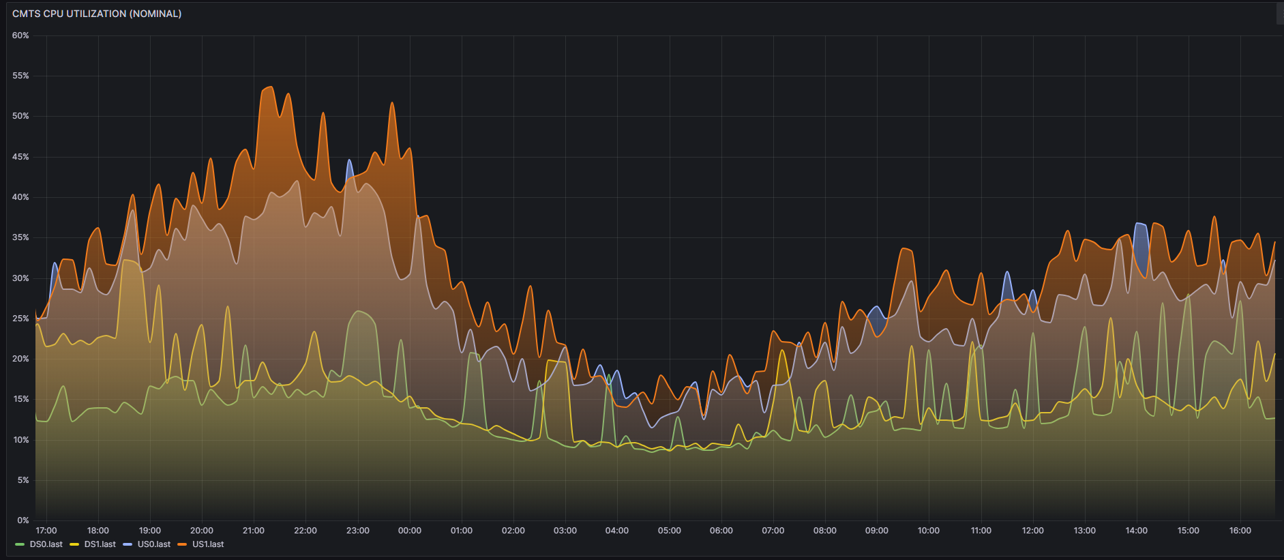Toggle the DS0.last series in the legend

[x=46, y=544]
